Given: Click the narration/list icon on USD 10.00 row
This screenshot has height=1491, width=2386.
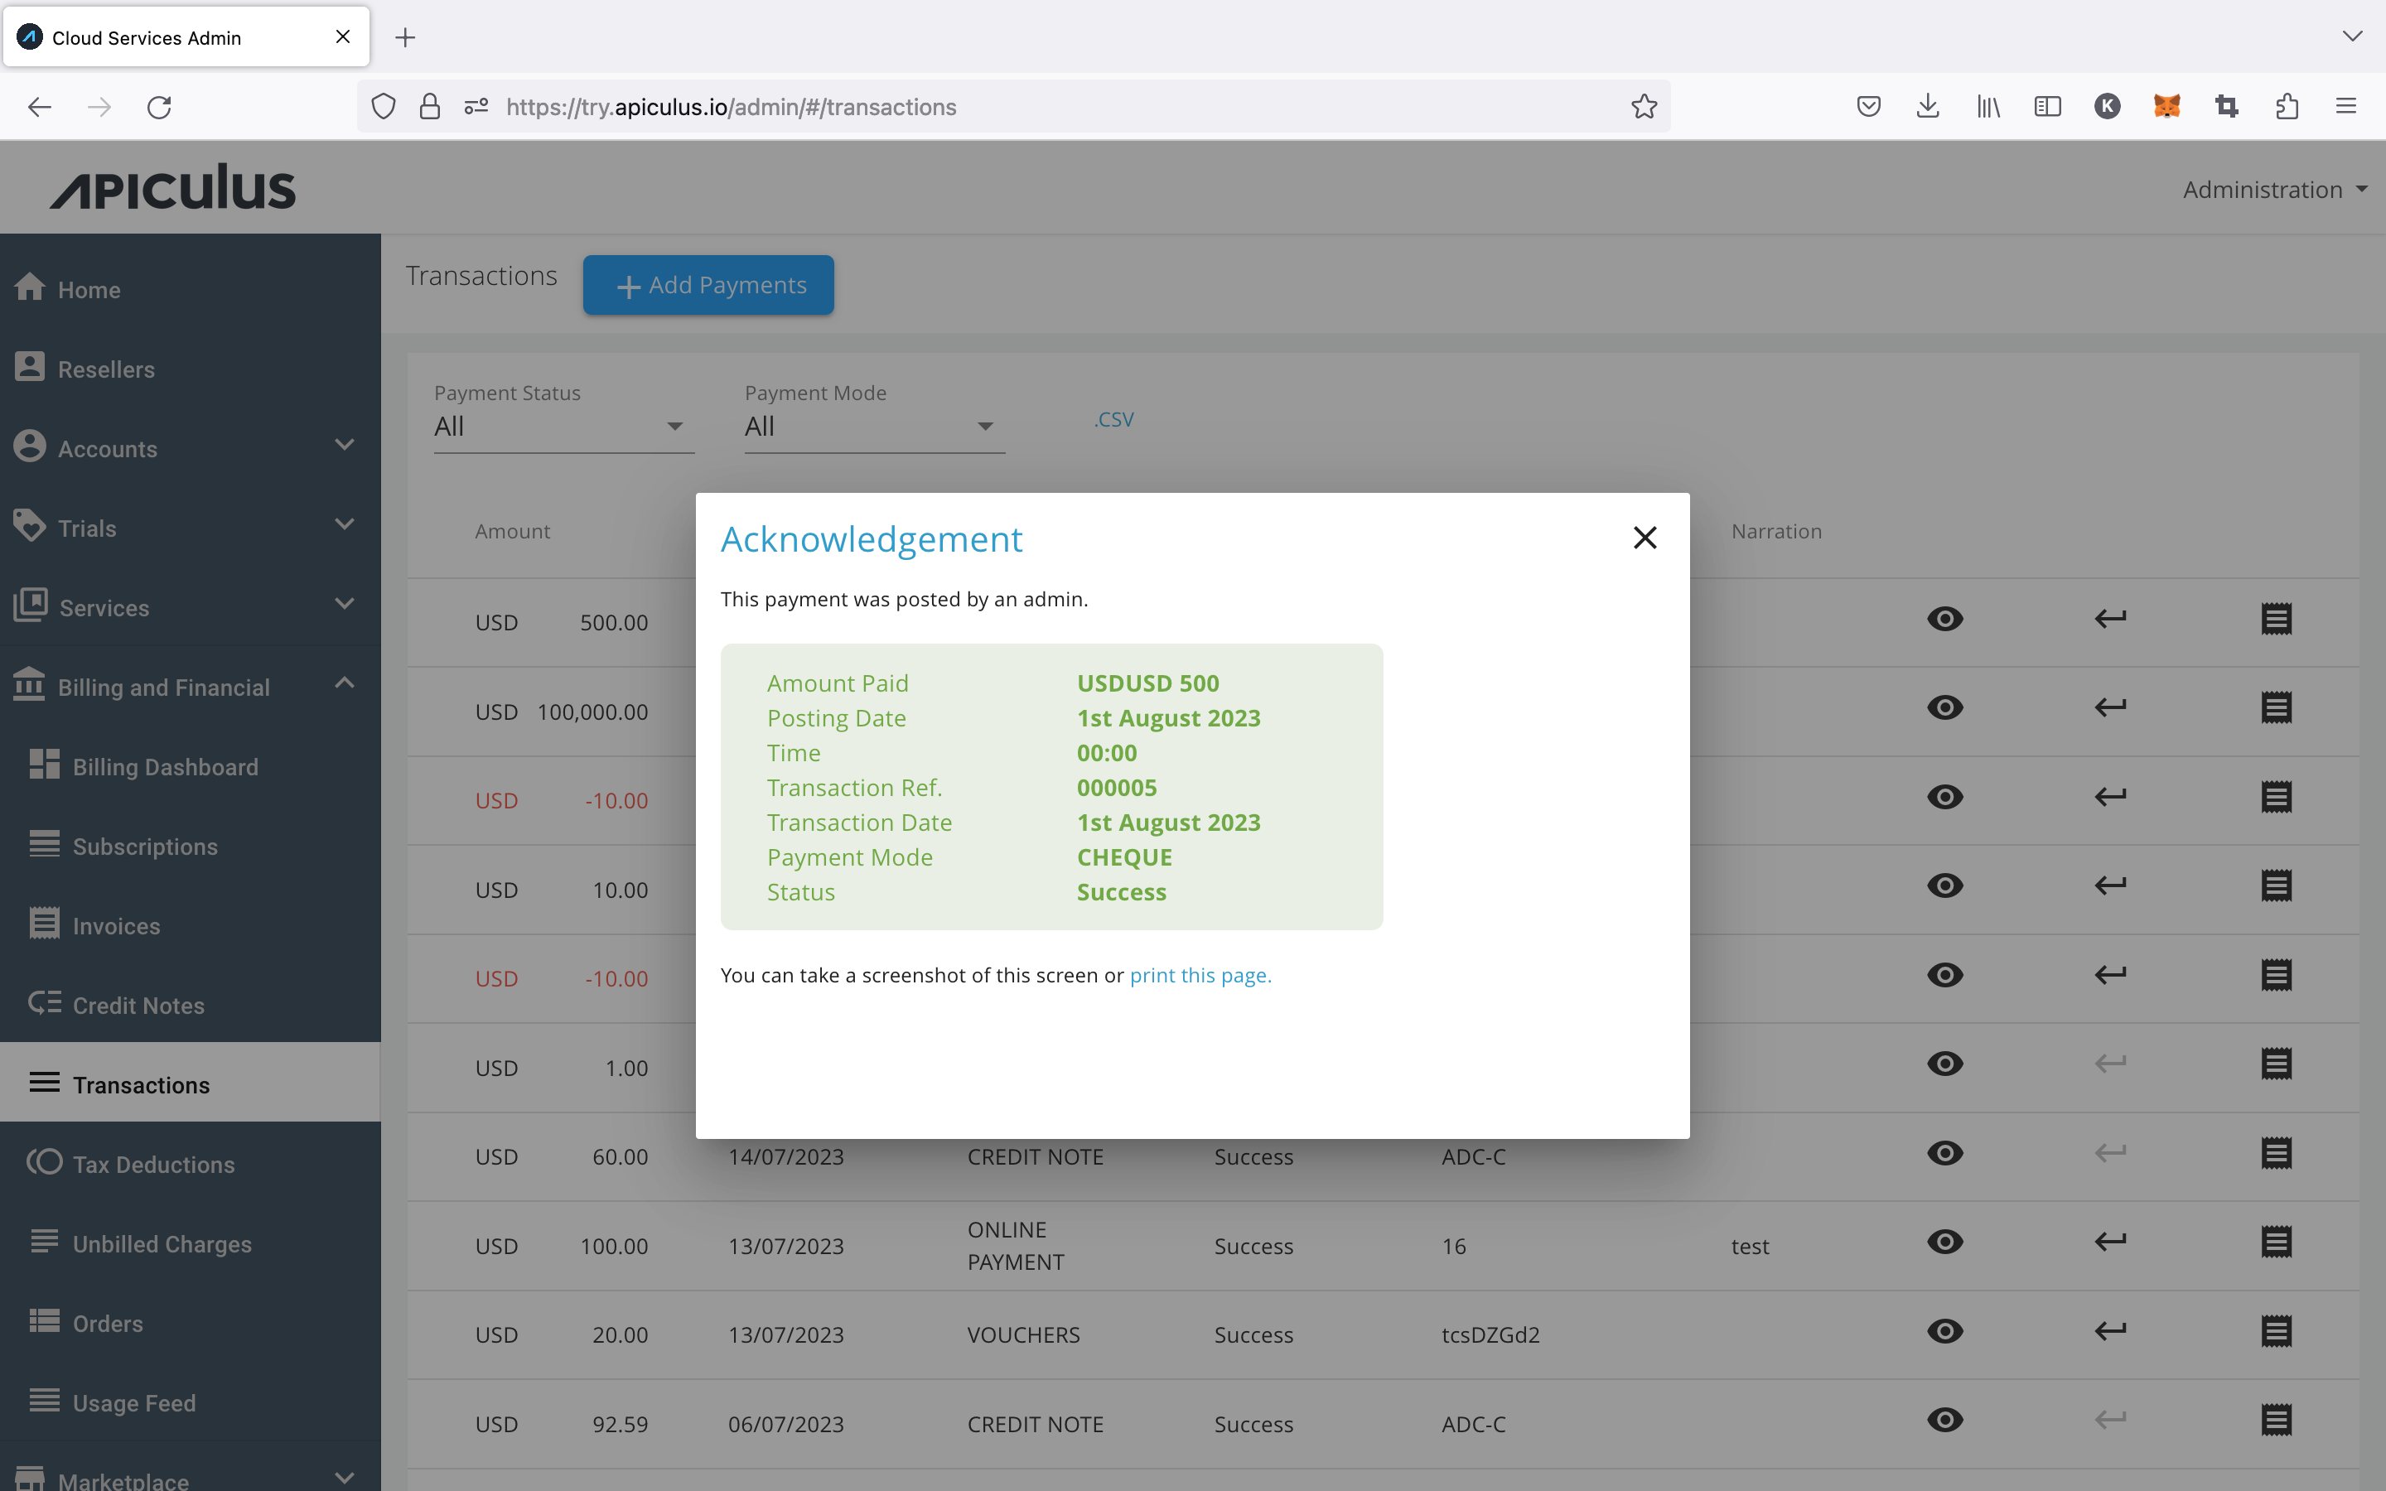Looking at the screenshot, I should [x=2276, y=886].
